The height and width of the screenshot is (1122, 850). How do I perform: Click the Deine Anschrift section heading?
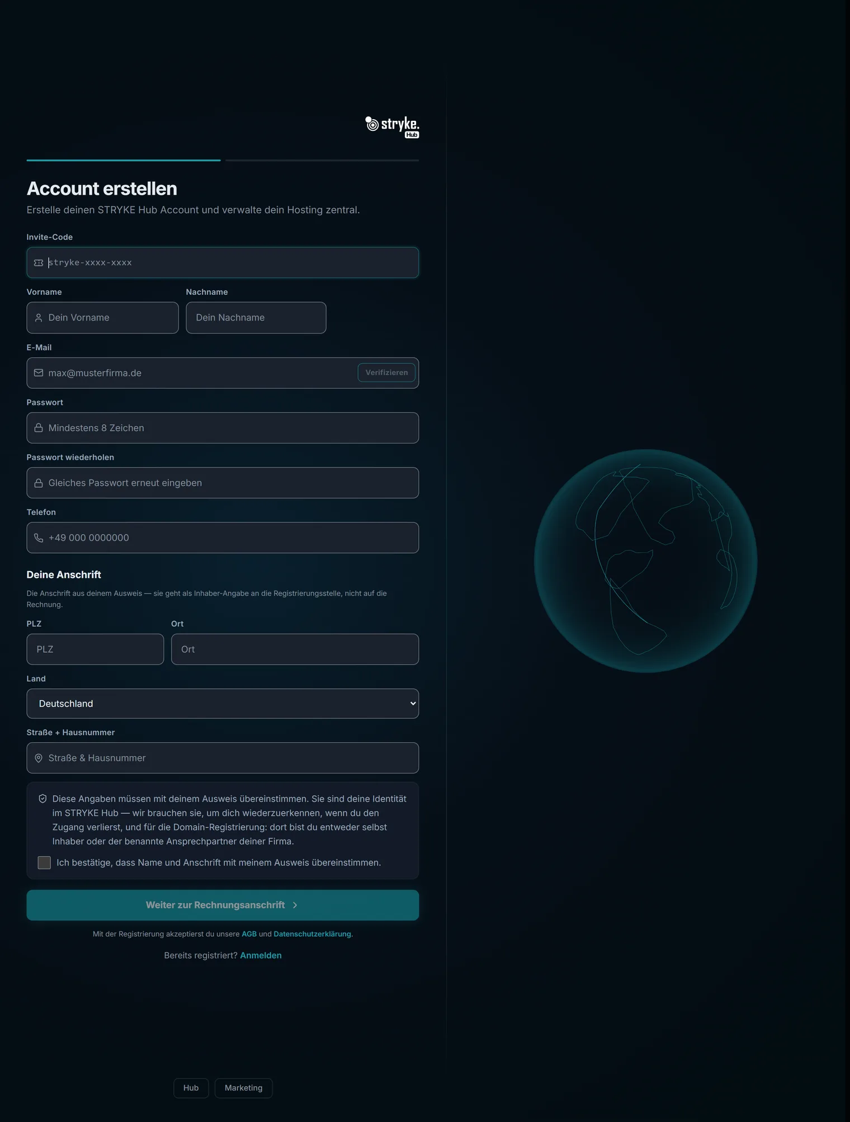tap(64, 574)
